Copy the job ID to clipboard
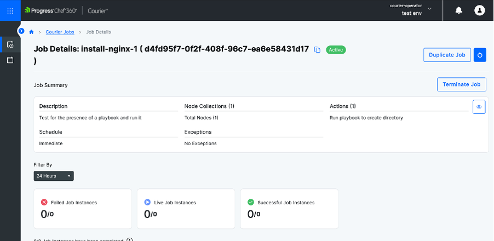 click(x=317, y=50)
